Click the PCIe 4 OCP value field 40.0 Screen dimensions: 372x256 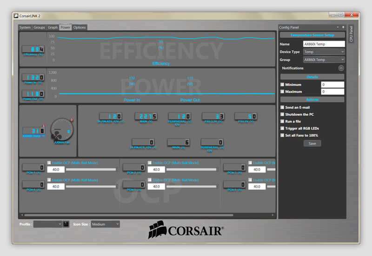[56, 187]
